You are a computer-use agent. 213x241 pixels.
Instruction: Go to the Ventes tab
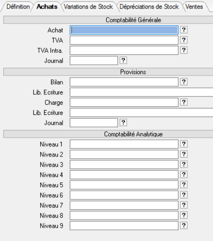[x=194, y=7]
